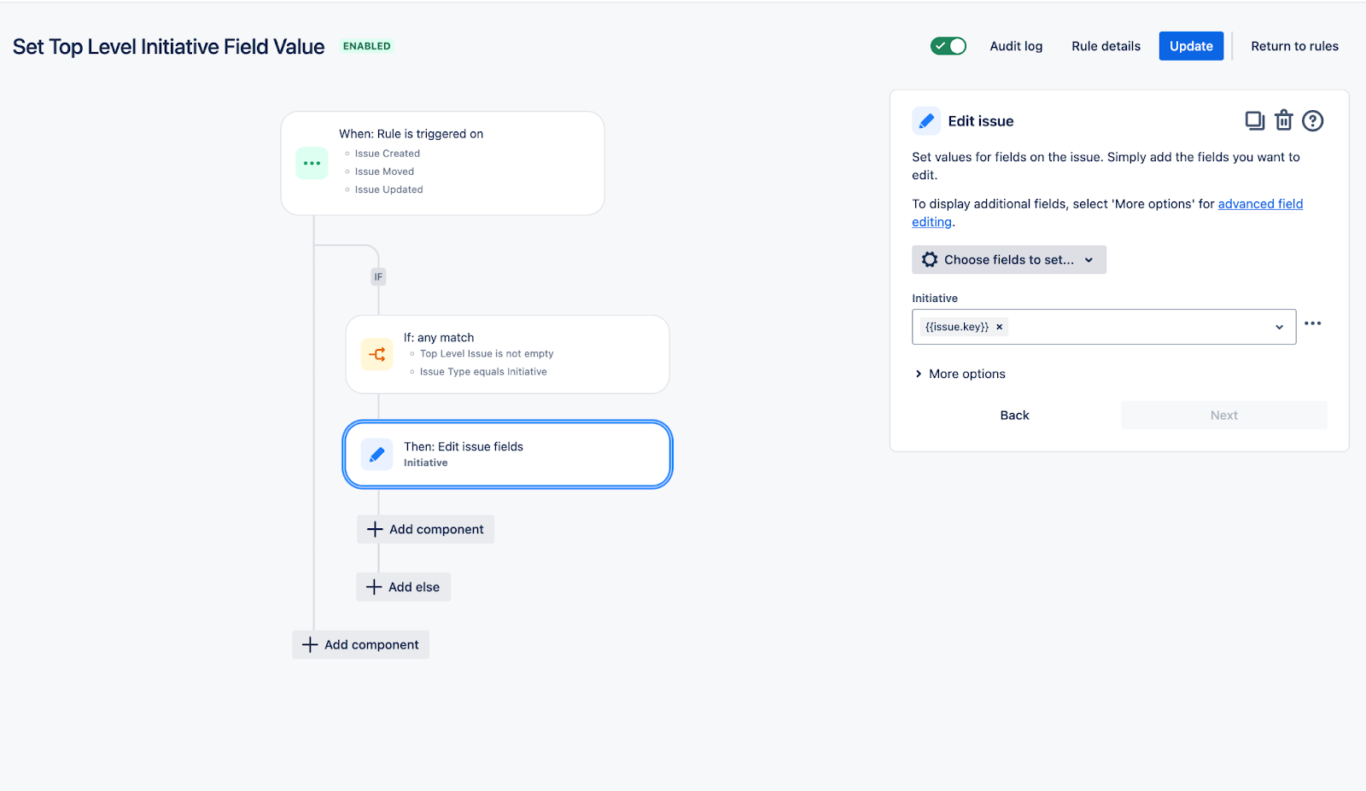
Task: Open help with the question mark icon
Action: [1312, 121]
